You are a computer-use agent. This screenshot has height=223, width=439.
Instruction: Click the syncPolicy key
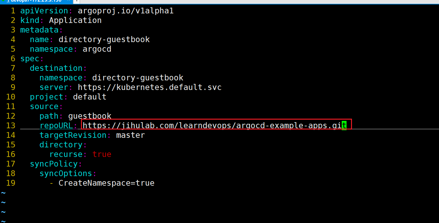point(54,164)
